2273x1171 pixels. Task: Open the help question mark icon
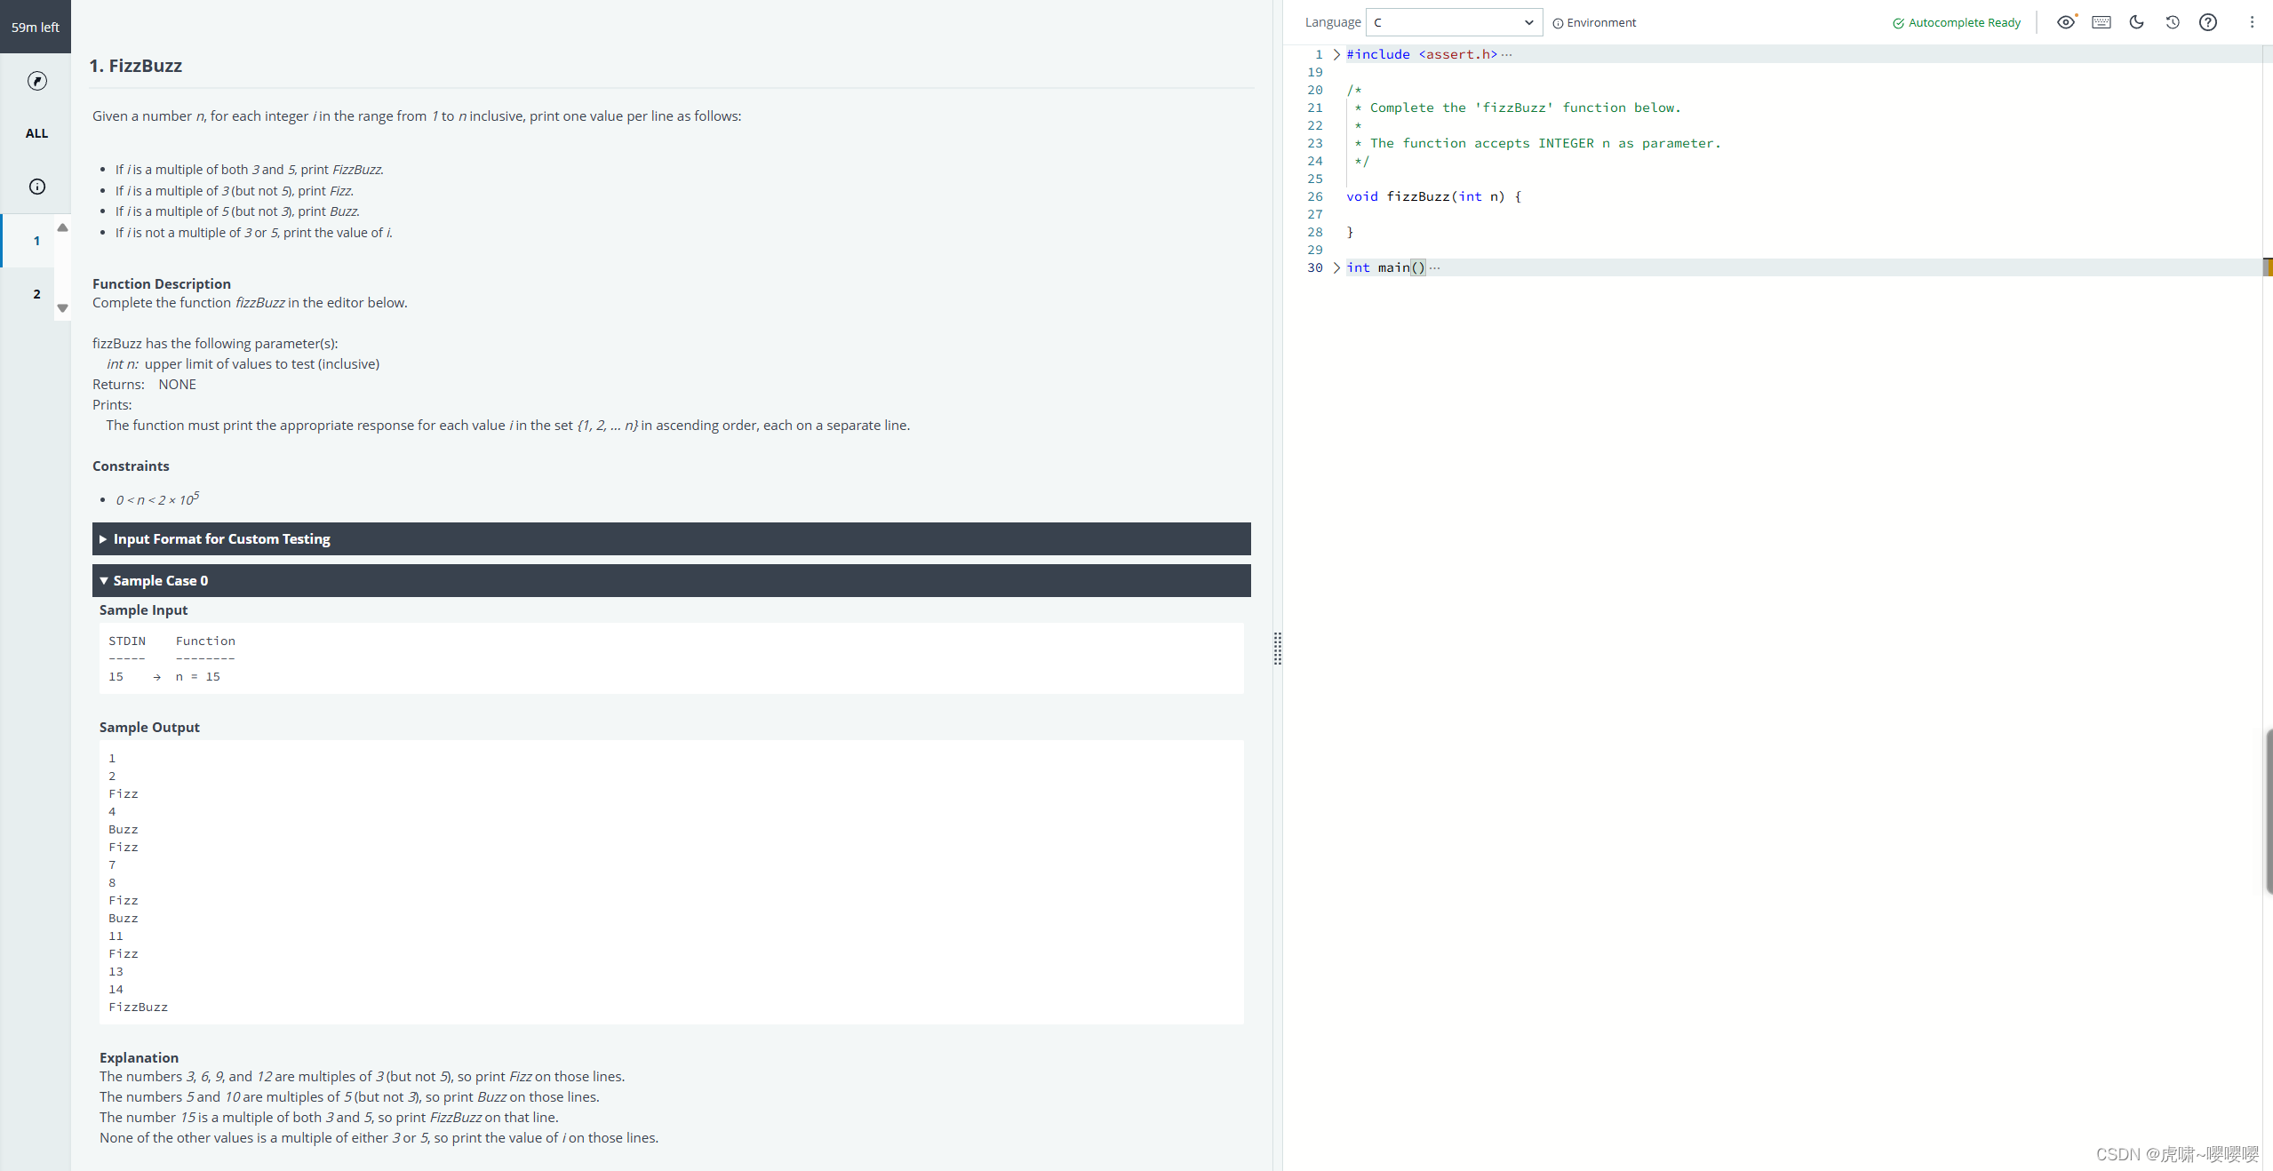[2208, 22]
